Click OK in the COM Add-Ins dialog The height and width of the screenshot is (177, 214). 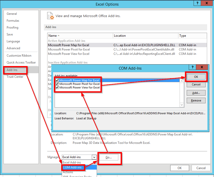point(196,77)
